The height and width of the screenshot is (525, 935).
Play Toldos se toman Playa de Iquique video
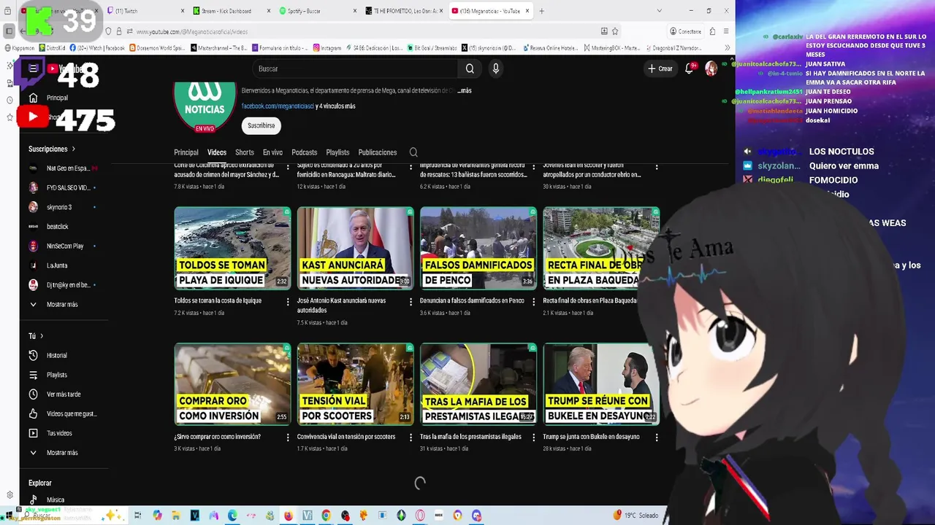click(232, 248)
